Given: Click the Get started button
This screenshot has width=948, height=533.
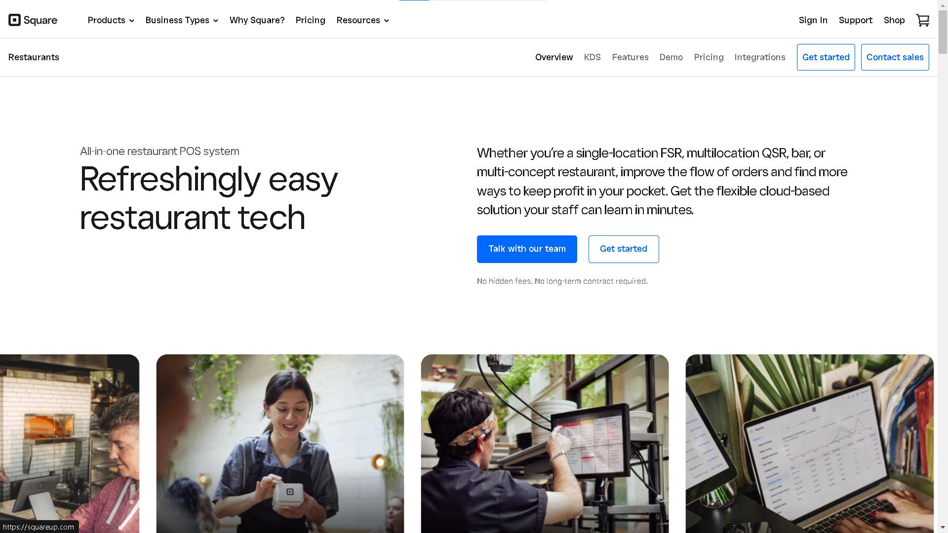Looking at the screenshot, I should (623, 249).
